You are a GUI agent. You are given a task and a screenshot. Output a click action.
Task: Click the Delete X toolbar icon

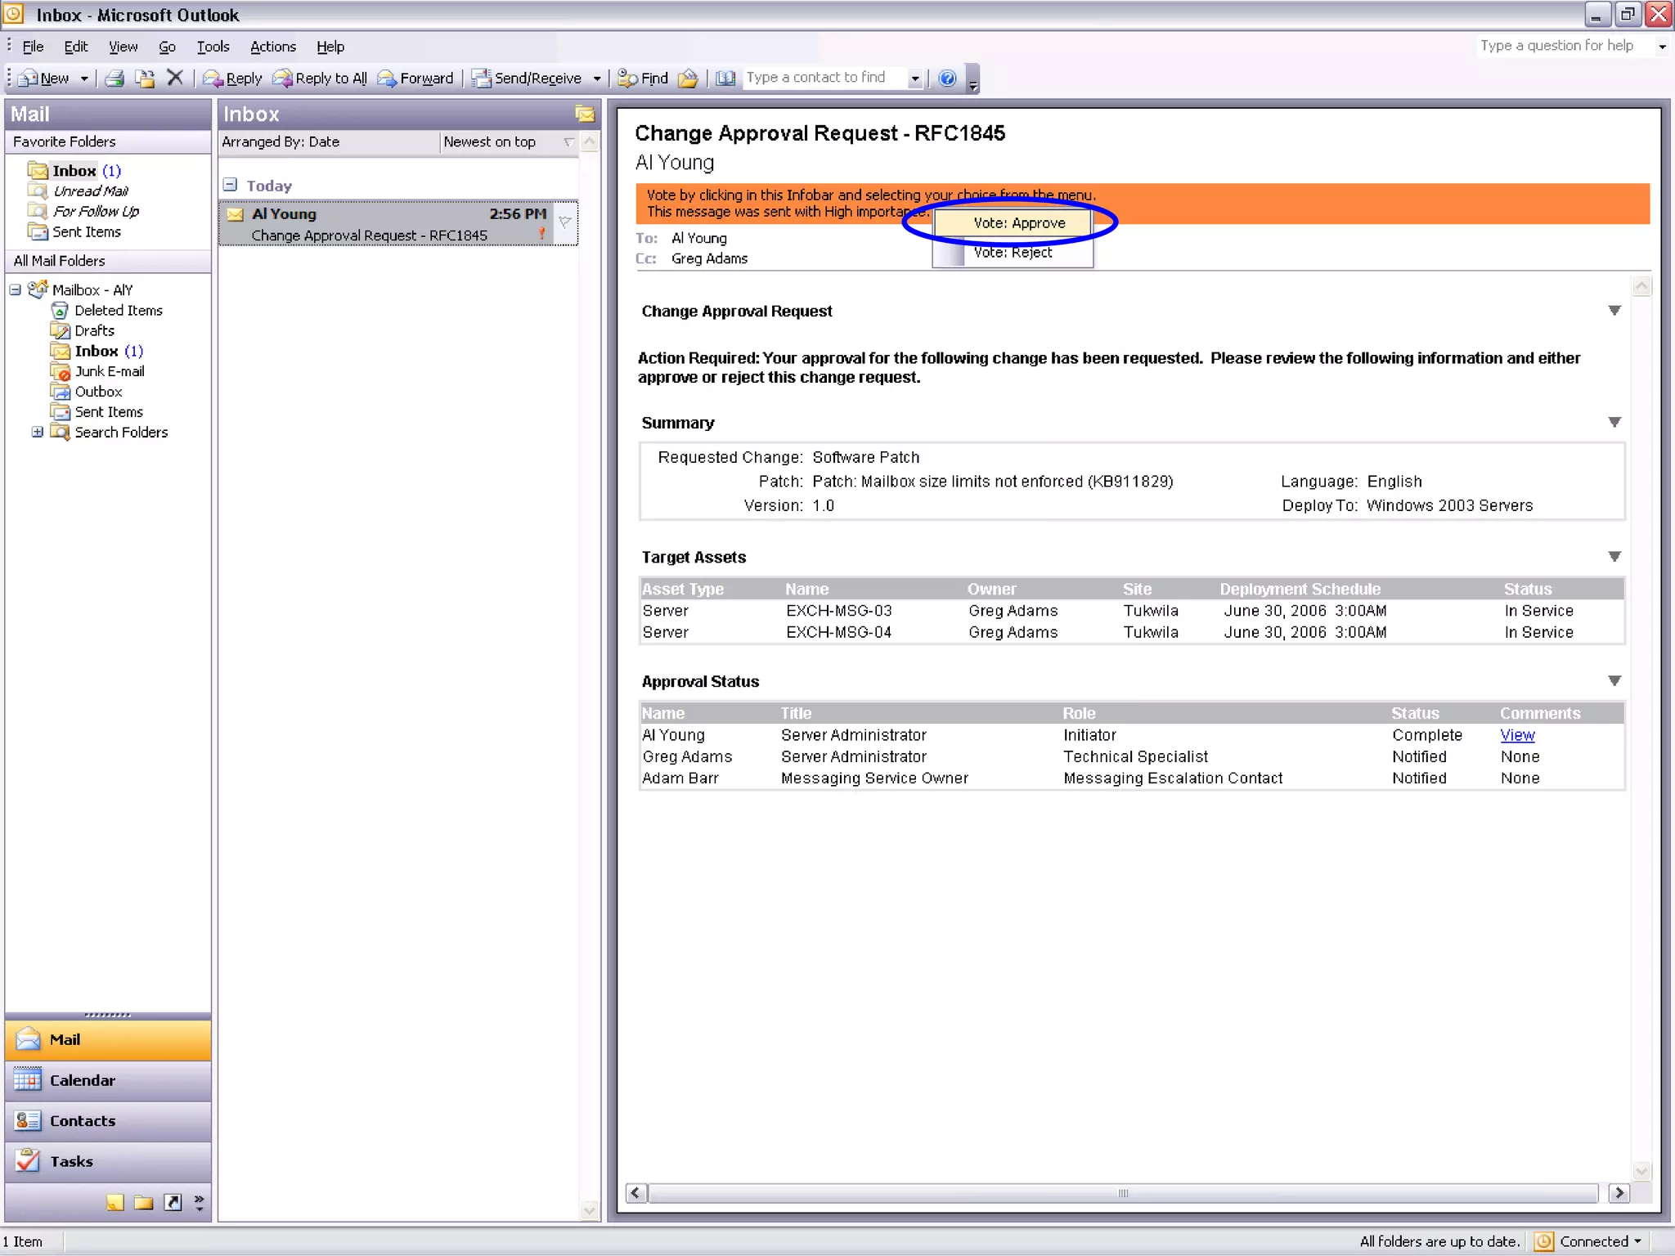tap(174, 78)
